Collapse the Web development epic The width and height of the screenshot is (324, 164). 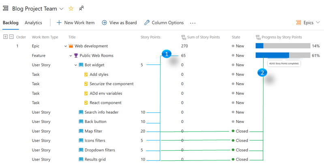pyautogui.click(x=66, y=46)
